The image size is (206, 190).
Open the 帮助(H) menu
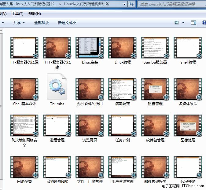35,14
